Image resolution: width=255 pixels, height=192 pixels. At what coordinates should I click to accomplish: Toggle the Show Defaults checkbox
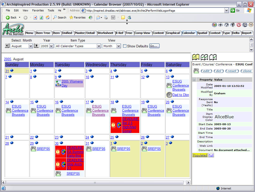(x=125, y=46)
